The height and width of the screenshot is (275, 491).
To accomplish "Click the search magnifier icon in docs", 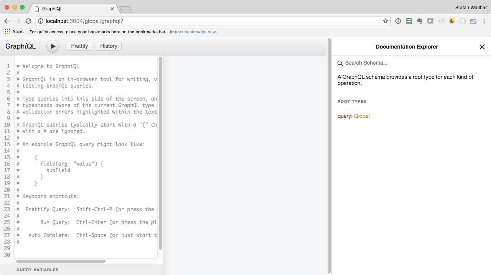I will pyautogui.click(x=340, y=63).
